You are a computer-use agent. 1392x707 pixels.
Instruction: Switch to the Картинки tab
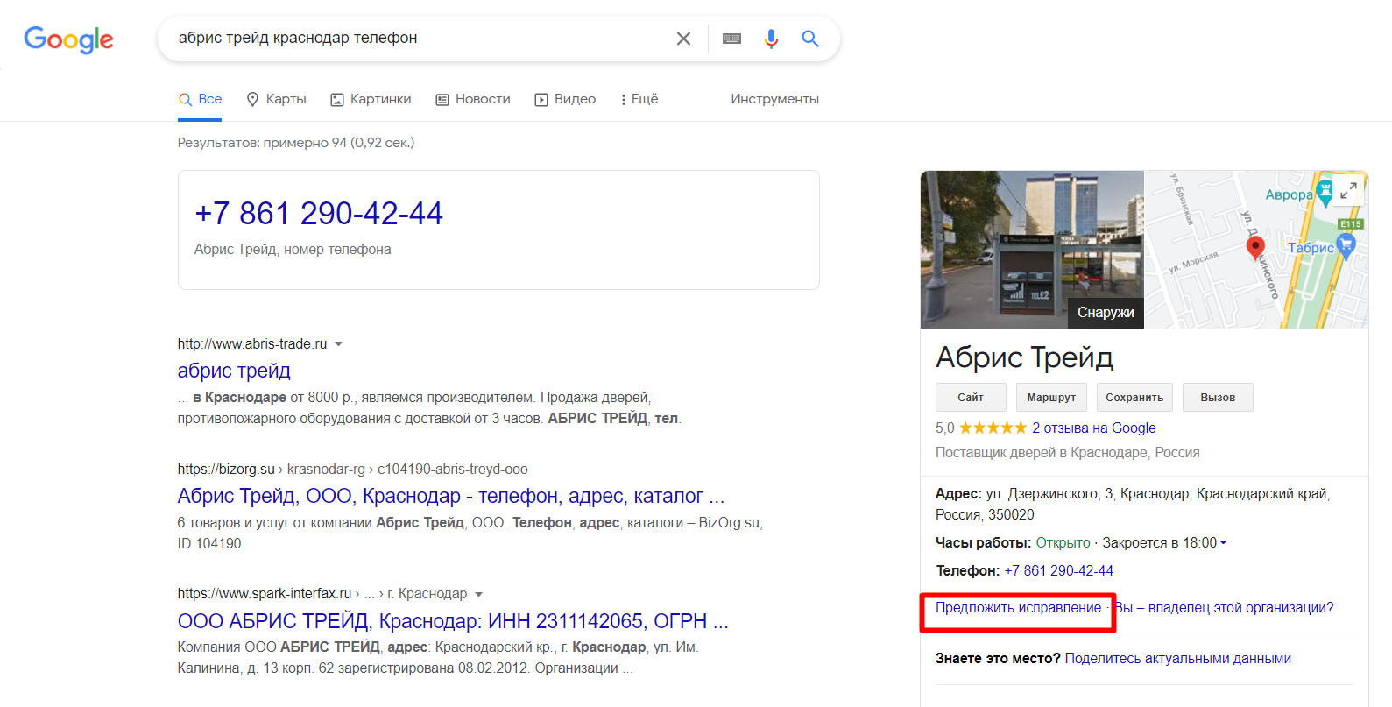[371, 99]
